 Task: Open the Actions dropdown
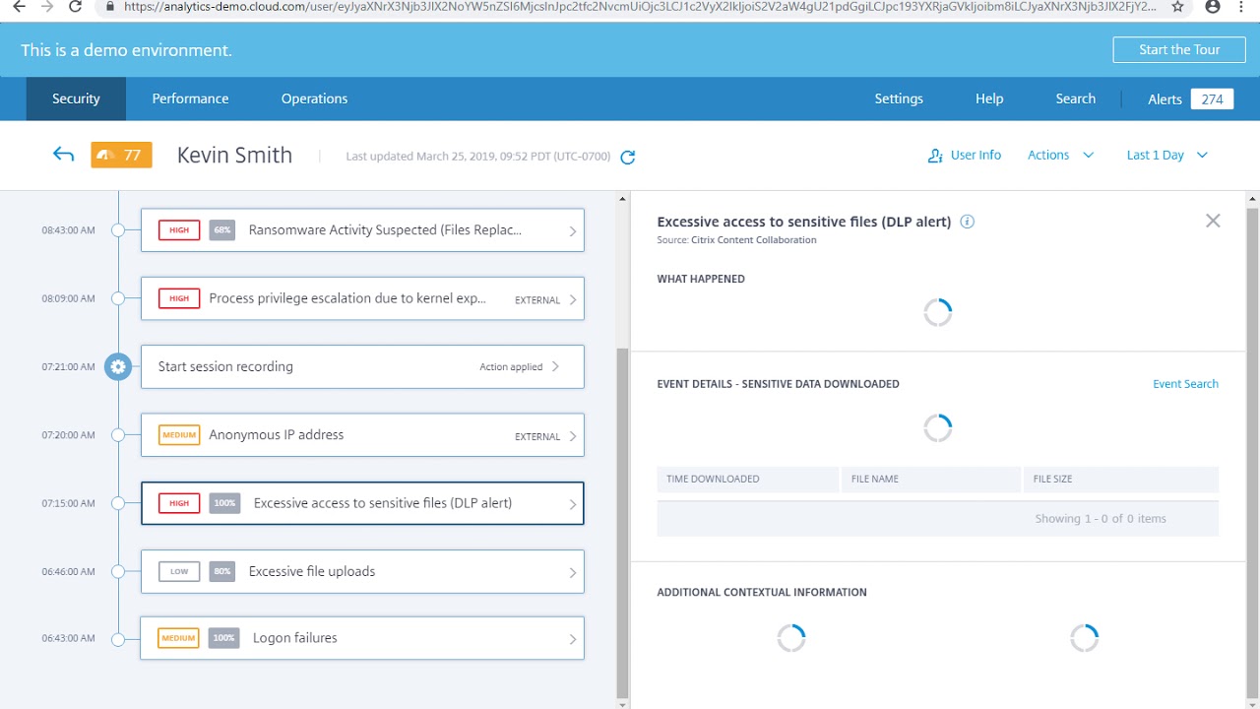pos(1060,156)
